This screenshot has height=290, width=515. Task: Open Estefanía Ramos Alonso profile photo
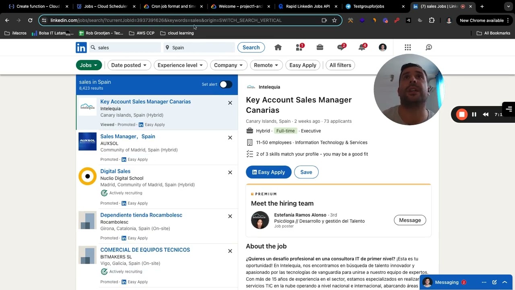(260, 220)
